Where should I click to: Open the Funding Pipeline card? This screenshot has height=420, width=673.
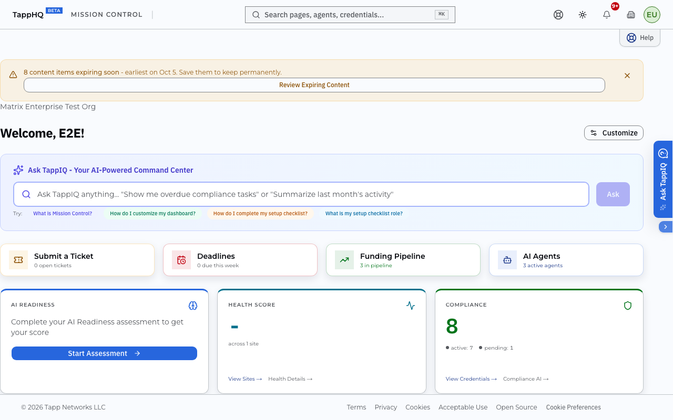coord(403,260)
